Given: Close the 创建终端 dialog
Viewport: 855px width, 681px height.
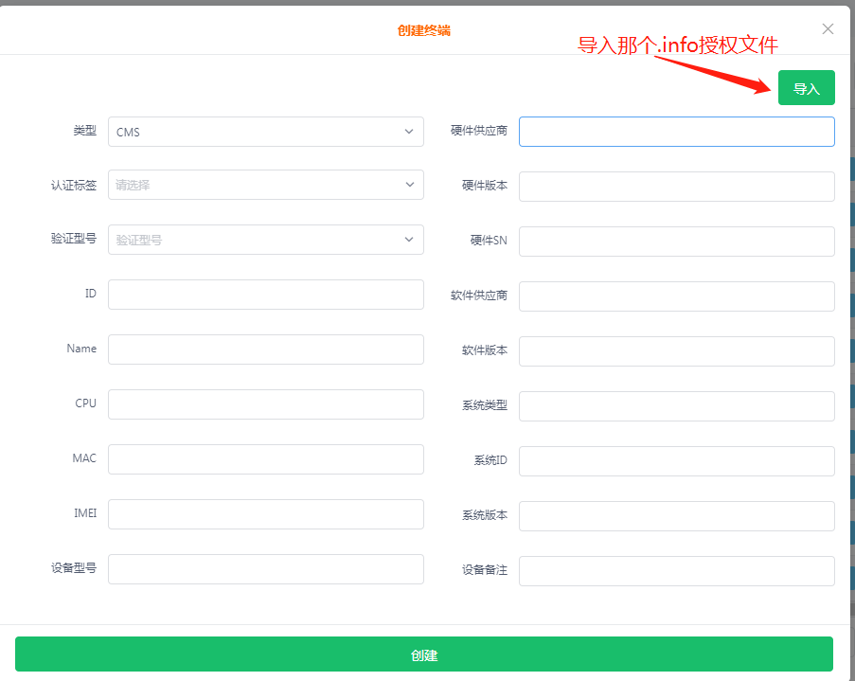Looking at the screenshot, I should tap(828, 29).
